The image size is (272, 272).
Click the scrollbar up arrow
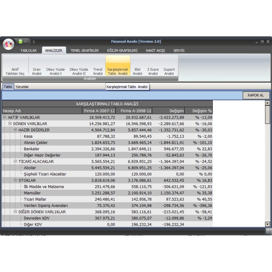[268, 103]
